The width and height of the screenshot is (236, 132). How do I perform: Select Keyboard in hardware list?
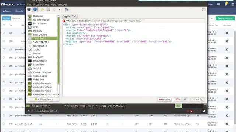coord(42,57)
